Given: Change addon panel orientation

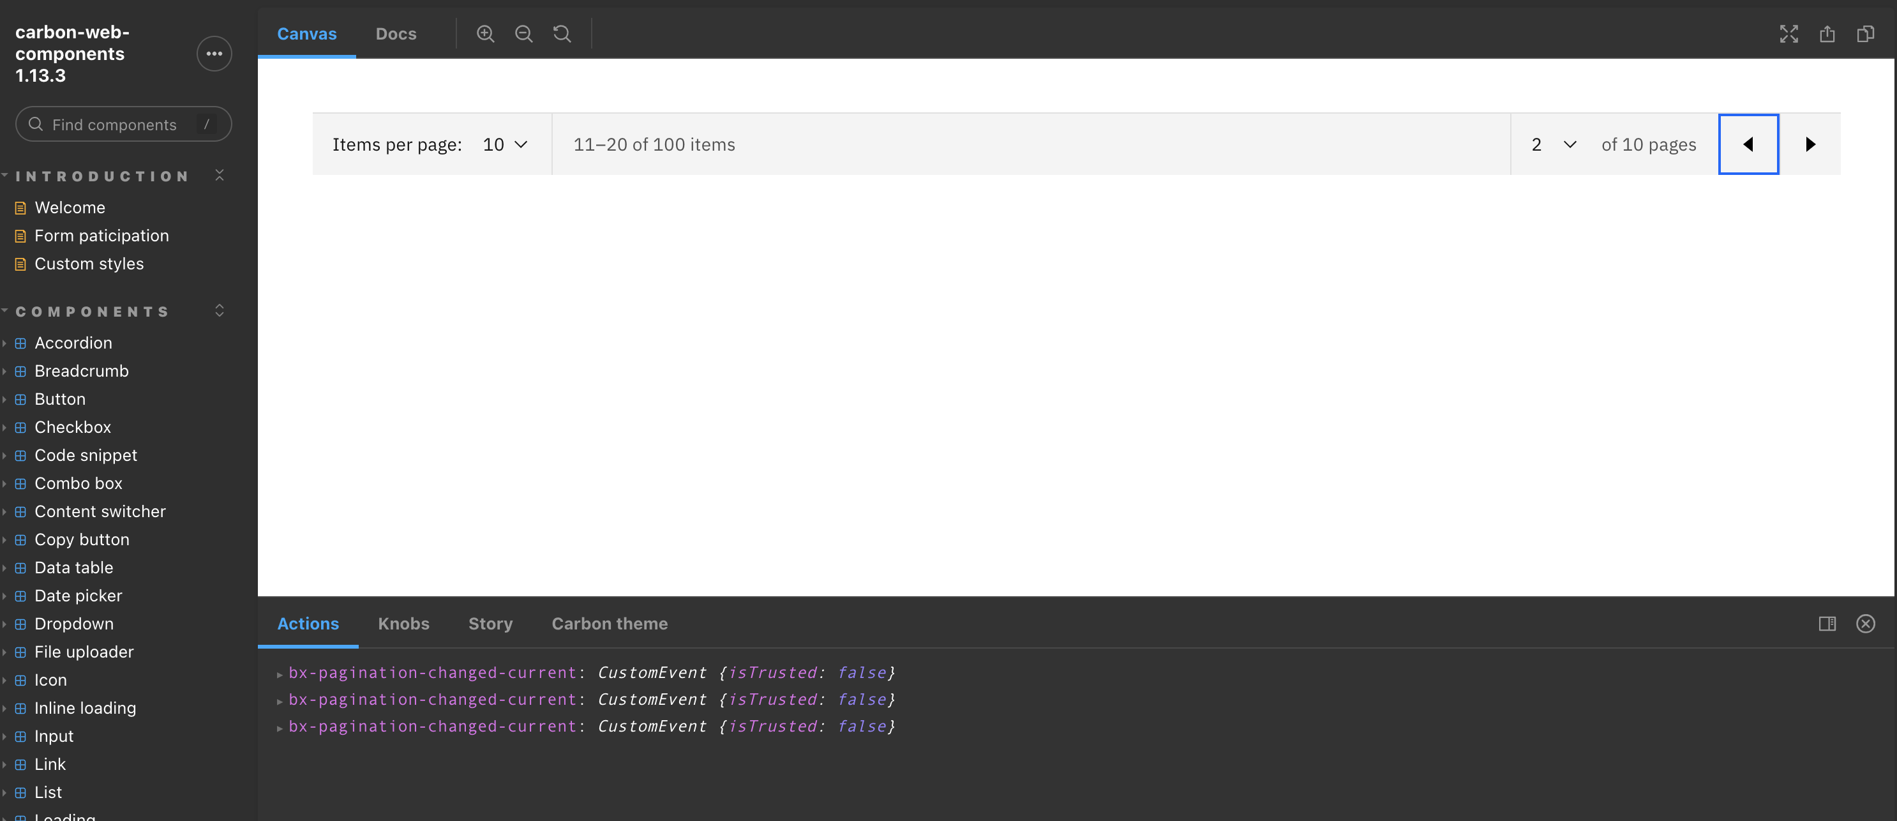Looking at the screenshot, I should (1827, 624).
